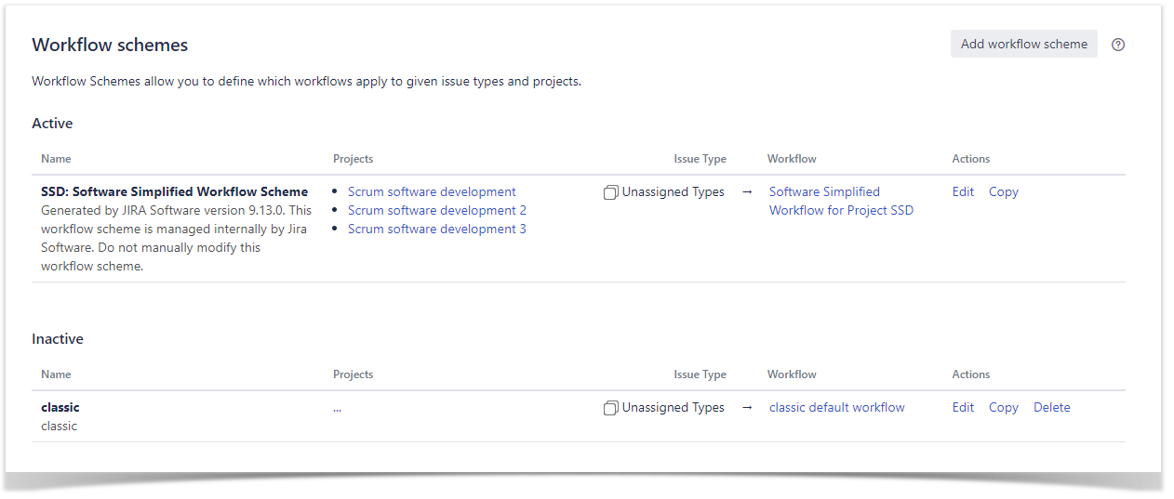Click the help question mark icon
The height and width of the screenshot is (499, 1174).
pyautogui.click(x=1118, y=45)
